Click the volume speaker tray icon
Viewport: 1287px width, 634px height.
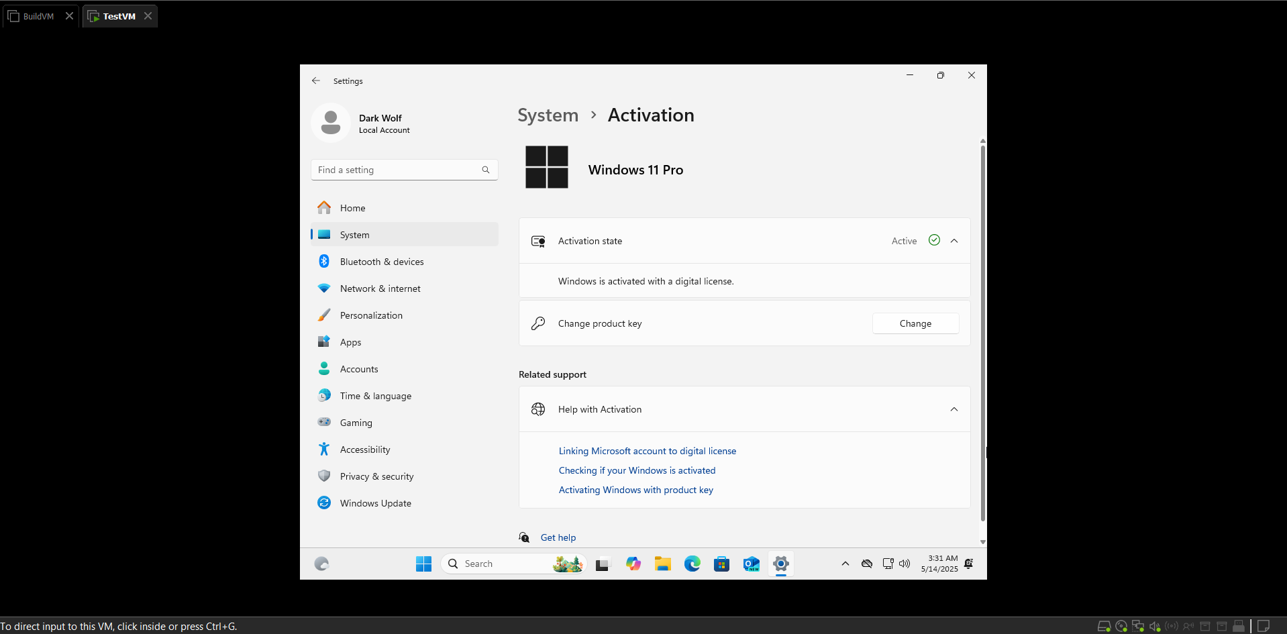(905, 564)
